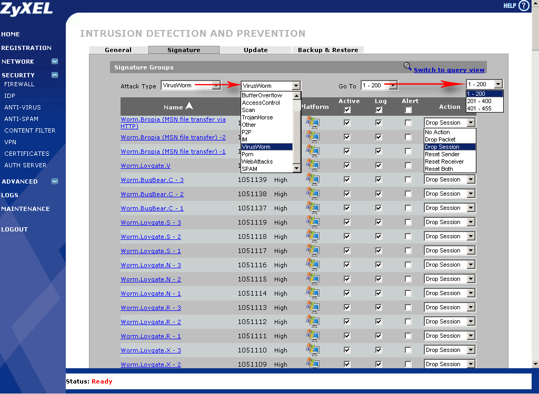Click the HELP question mark icon

click(x=524, y=5)
